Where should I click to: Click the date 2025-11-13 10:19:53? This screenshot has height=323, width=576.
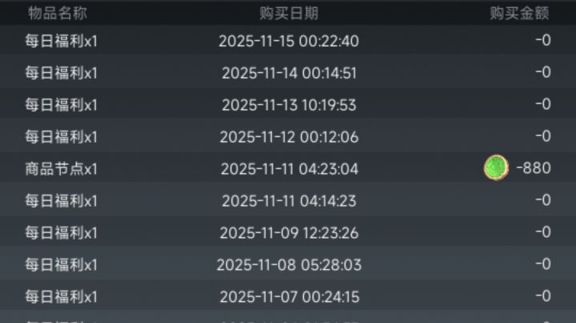coord(289,105)
